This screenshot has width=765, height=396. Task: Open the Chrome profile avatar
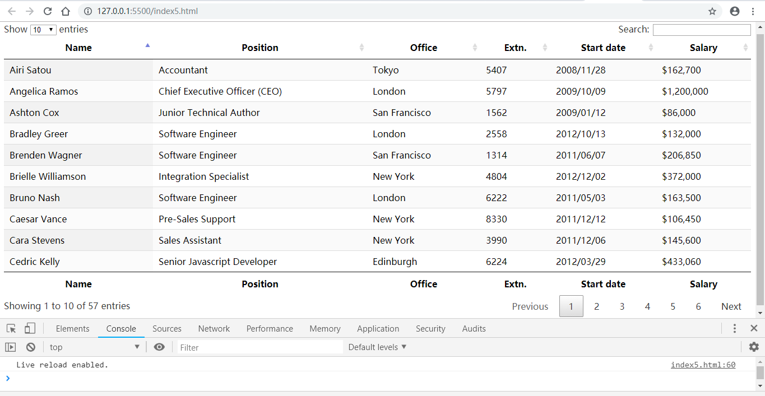[734, 11]
